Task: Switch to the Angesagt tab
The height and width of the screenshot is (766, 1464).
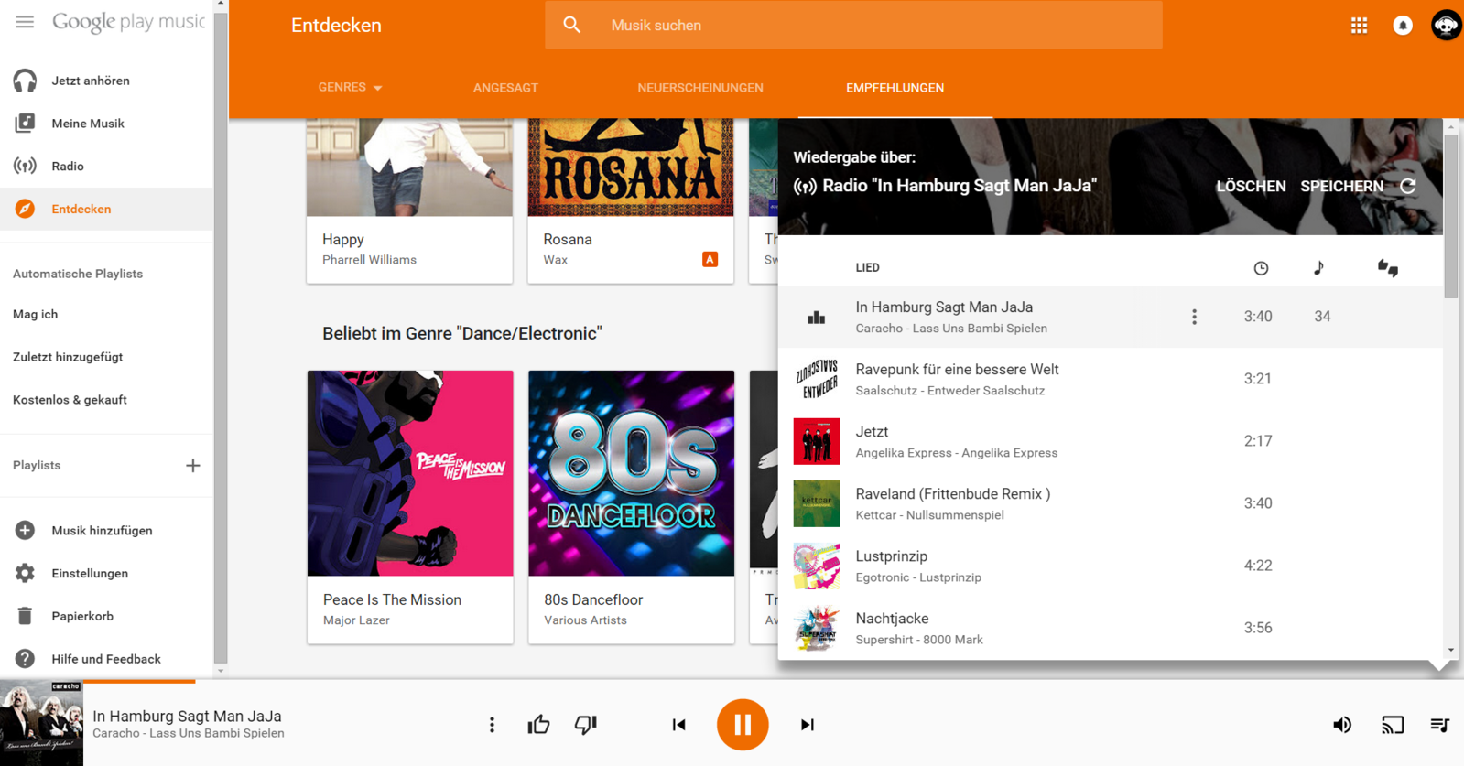Action: [x=505, y=88]
